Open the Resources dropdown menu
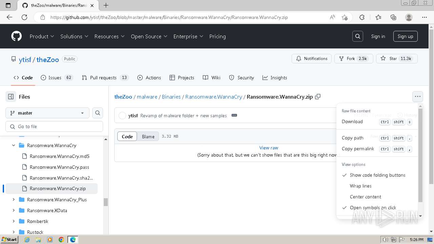The image size is (434, 244). point(110,36)
